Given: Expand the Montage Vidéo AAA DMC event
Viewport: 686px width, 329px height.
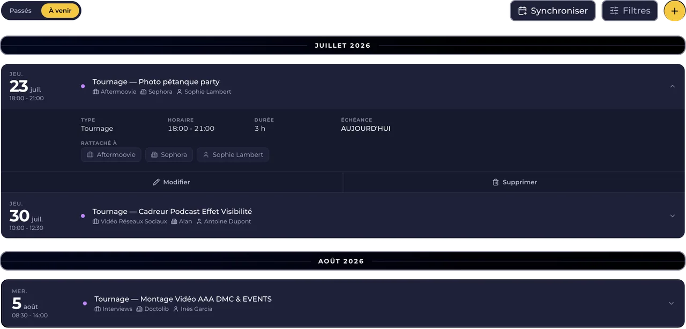Looking at the screenshot, I should 671,303.
